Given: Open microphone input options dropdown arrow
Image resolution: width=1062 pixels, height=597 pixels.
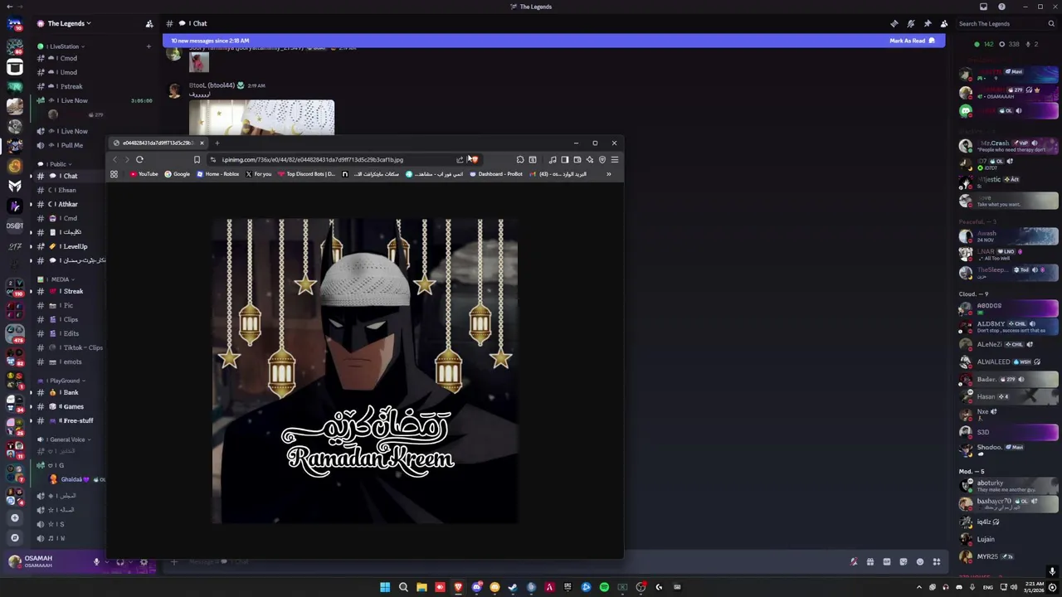Looking at the screenshot, I should click(x=106, y=562).
